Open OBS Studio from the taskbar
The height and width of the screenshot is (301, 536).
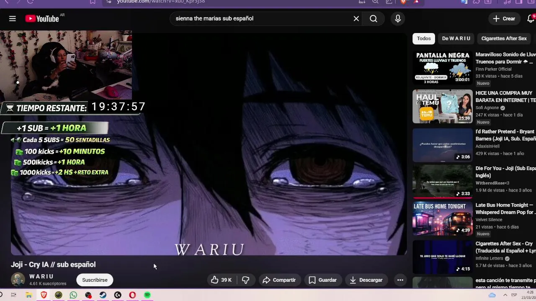[88, 295]
